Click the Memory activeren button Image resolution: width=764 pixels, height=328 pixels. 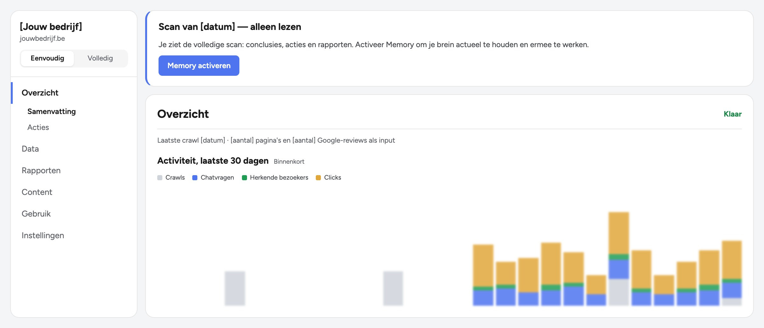click(199, 66)
